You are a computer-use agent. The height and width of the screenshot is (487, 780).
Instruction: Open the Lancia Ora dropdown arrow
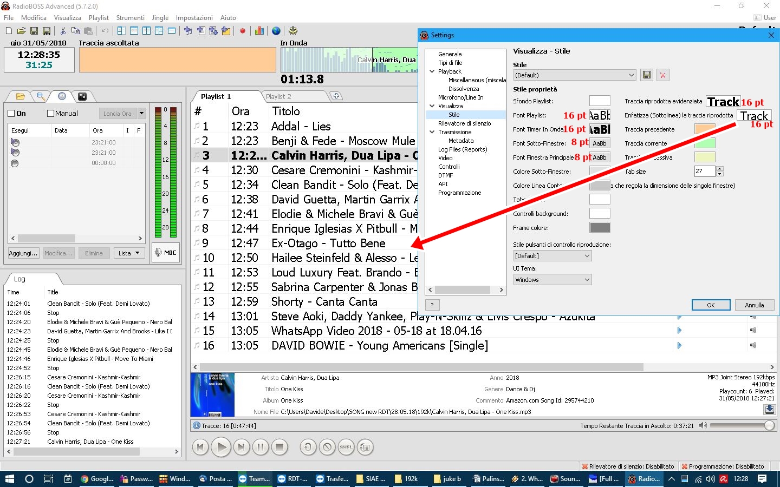[x=141, y=114]
